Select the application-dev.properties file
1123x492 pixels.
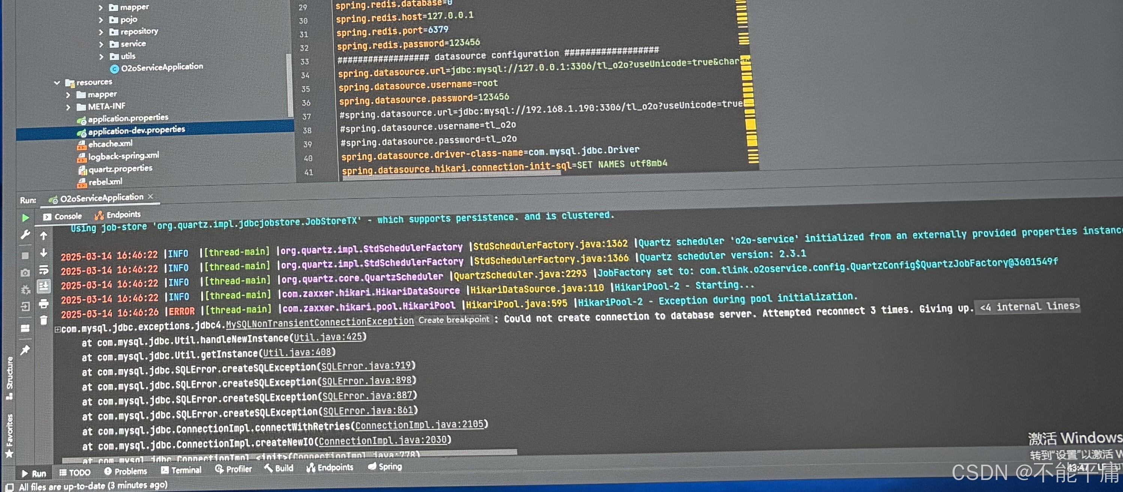coord(136,130)
